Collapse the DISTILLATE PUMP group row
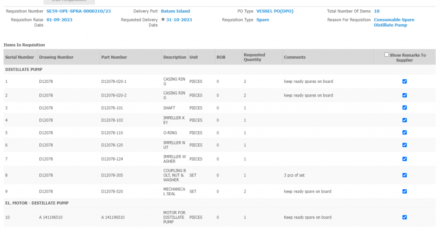Screen dimensions: 440x230 24,69
